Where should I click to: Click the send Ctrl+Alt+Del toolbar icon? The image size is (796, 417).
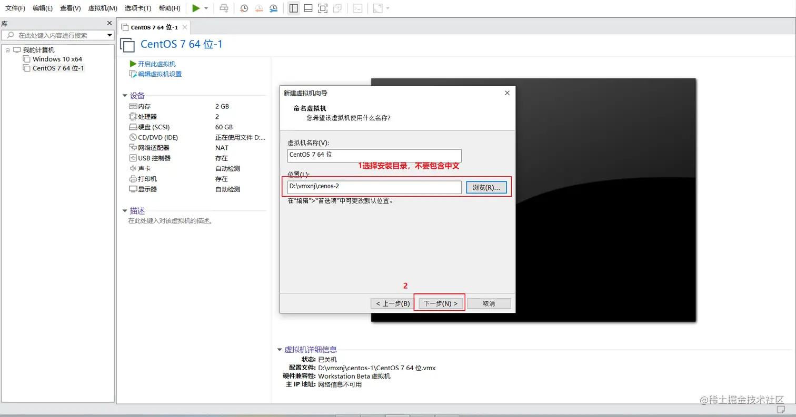[224, 8]
